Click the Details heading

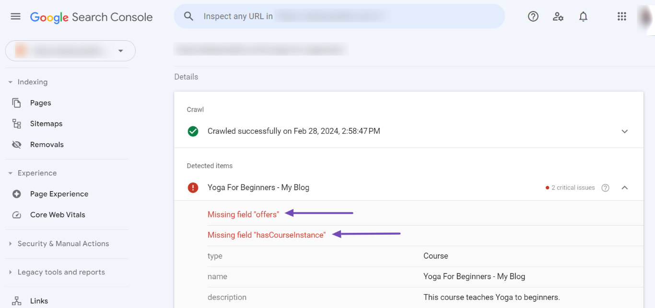(186, 77)
